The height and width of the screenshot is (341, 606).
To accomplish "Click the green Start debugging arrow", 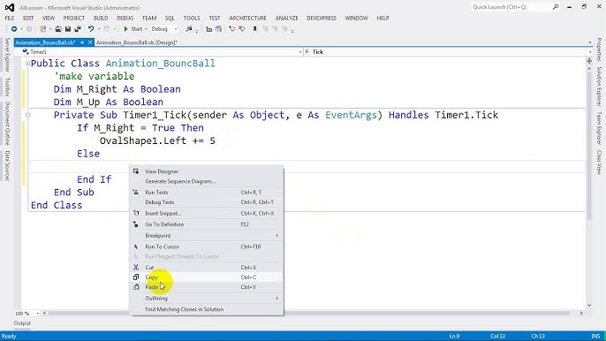I will point(126,29).
